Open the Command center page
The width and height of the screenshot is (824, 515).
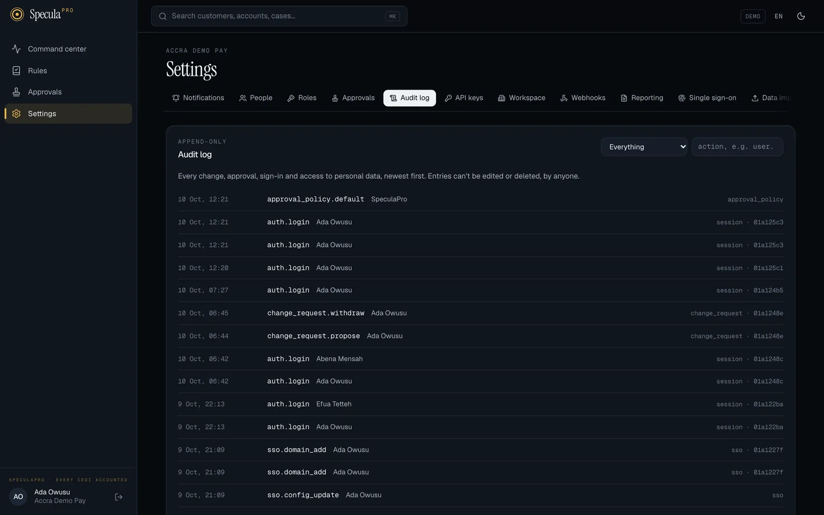68,49
